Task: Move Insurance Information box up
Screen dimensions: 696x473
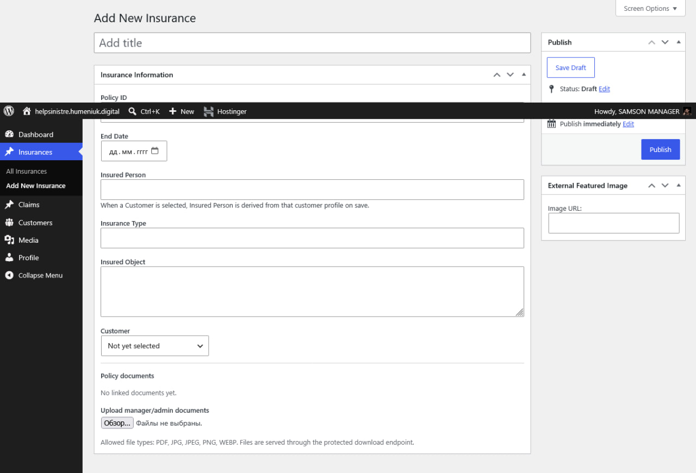Action: (x=496, y=75)
